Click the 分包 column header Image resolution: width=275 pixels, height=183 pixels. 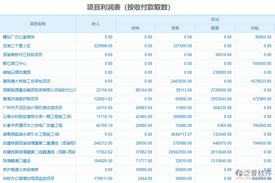[x=255, y=28]
